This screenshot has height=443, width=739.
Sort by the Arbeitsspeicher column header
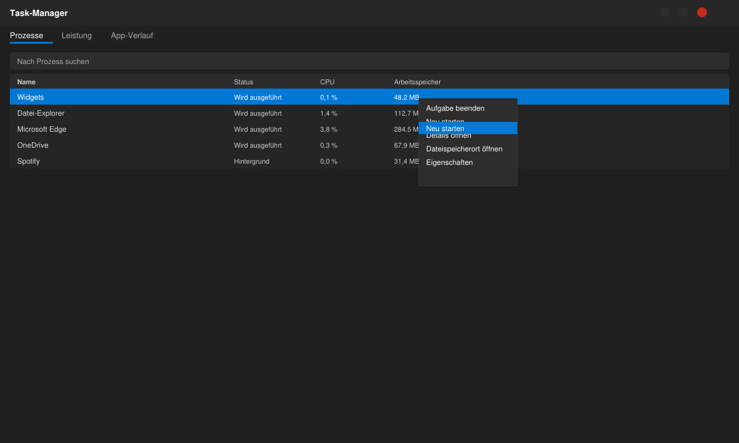[x=418, y=82]
